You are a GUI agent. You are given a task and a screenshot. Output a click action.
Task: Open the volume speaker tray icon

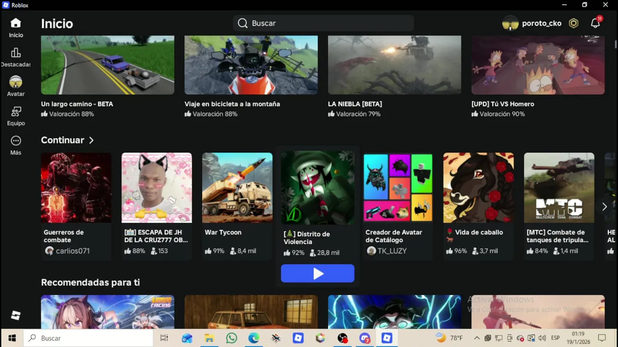tap(542, 338)
